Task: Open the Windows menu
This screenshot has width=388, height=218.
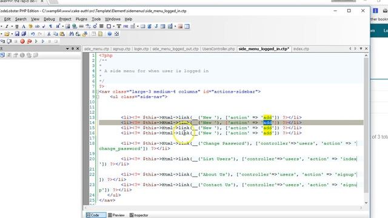Action: (x=113, y=19)
